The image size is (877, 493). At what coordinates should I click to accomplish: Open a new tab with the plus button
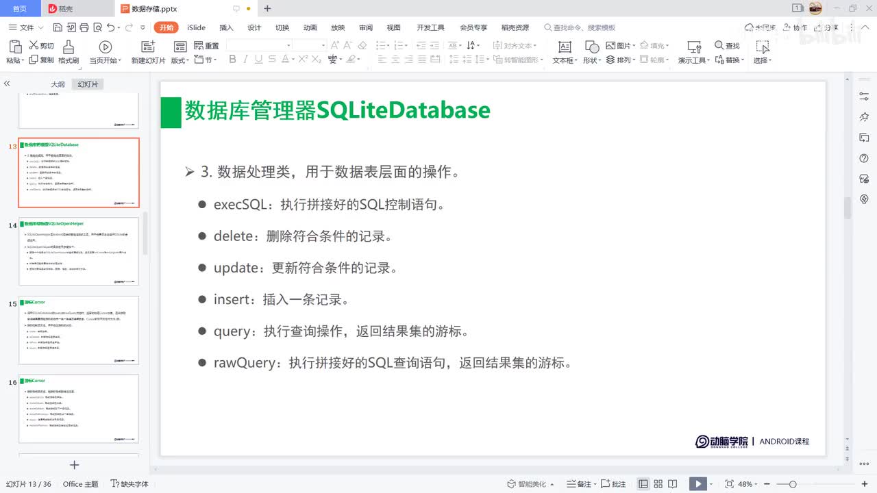(x=267, y=8)
